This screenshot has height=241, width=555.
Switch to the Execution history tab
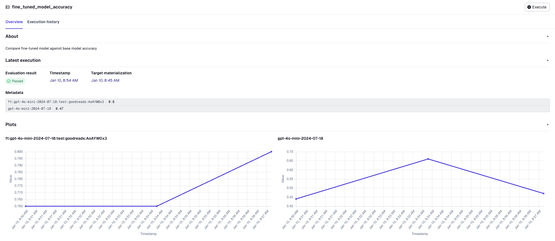pyautogui.click(x=43, y=22)
